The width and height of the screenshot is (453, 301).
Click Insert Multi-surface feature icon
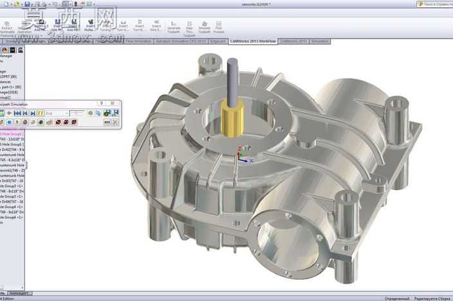point(90,25)
